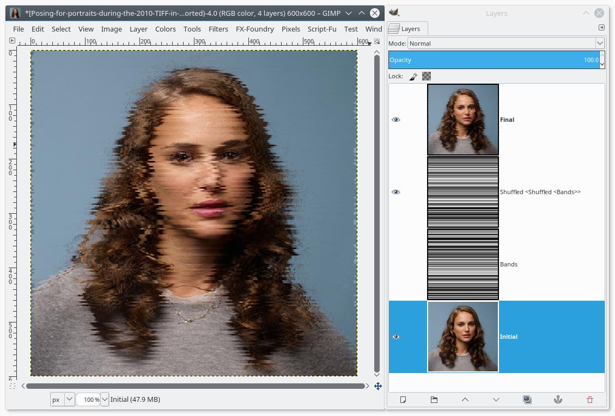
Task: Toggle visibility of the Initial layer
Action: 396,337
